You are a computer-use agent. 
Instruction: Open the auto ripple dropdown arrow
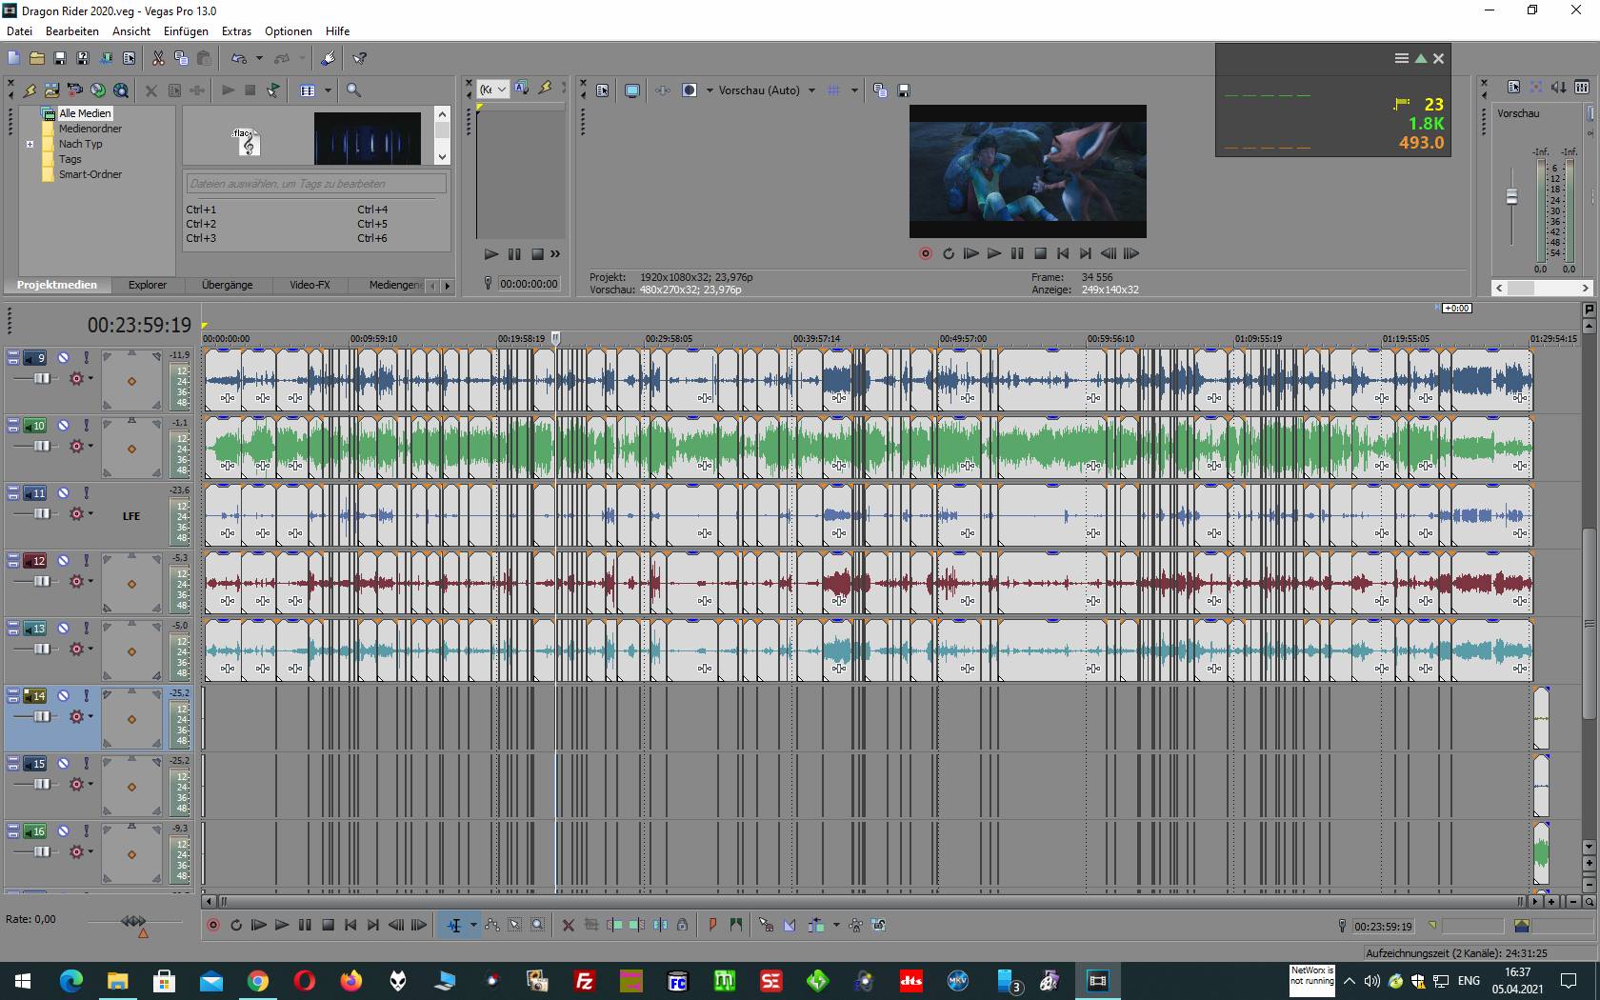836,925
